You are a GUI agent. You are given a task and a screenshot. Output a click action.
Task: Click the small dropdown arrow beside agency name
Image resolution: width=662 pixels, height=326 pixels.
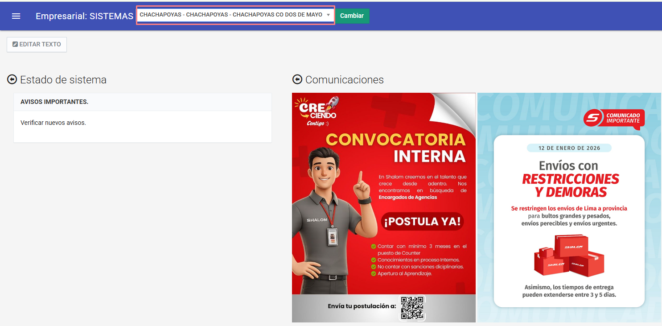(x=328, y=15)
